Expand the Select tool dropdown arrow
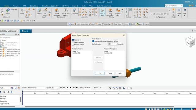196x110 pixels. coord(22,16)
